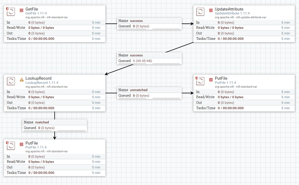Screen dimensions: 299x185
Task: Click the GetFile processor icon
Action: point(11,12)
